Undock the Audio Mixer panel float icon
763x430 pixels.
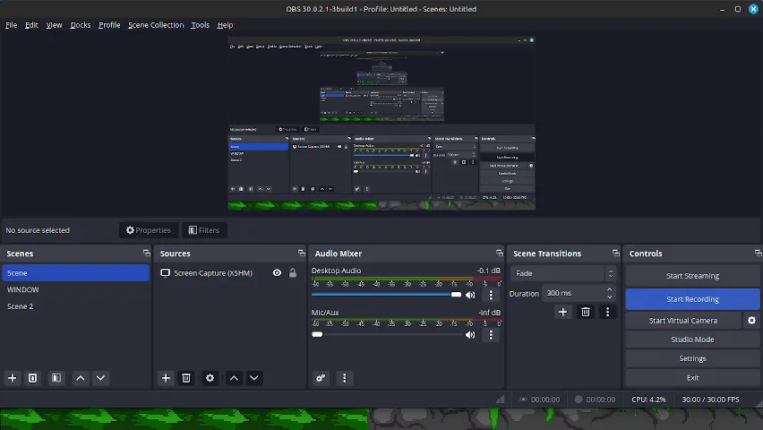(x=499, y=254)
